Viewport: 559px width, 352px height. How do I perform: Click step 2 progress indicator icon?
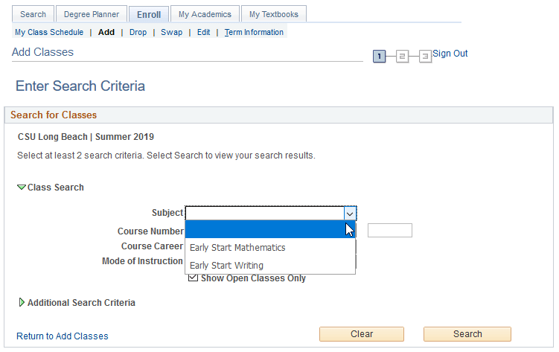click(402, 57)
